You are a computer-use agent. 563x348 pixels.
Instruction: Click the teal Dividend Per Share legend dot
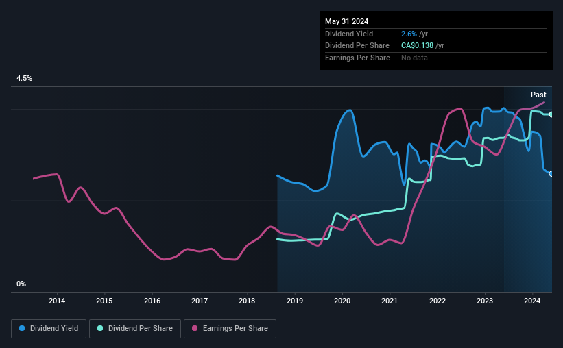coord(100,328)
